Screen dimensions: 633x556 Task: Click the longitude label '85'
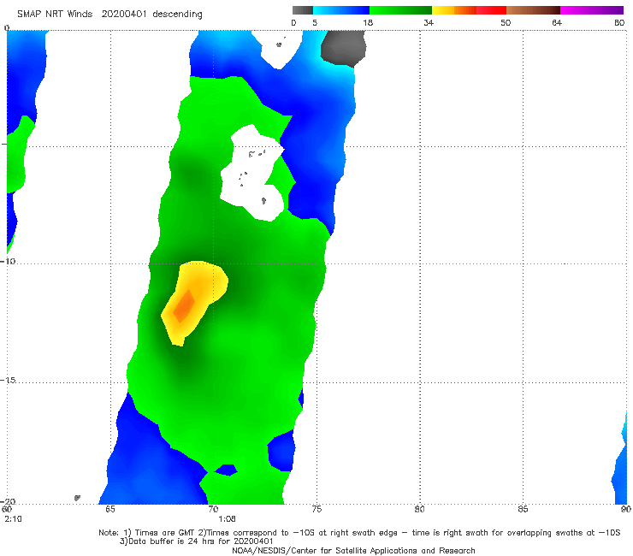point(523,509)
